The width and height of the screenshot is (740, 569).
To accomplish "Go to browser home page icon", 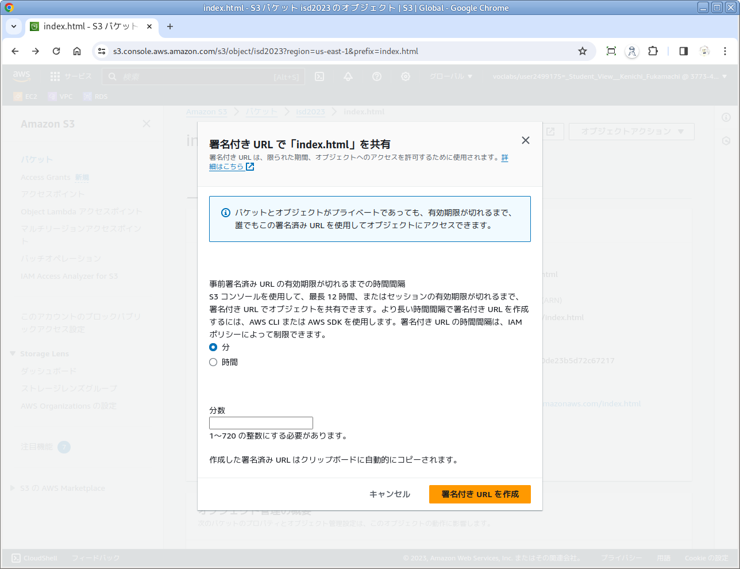I will click(77, 51).
